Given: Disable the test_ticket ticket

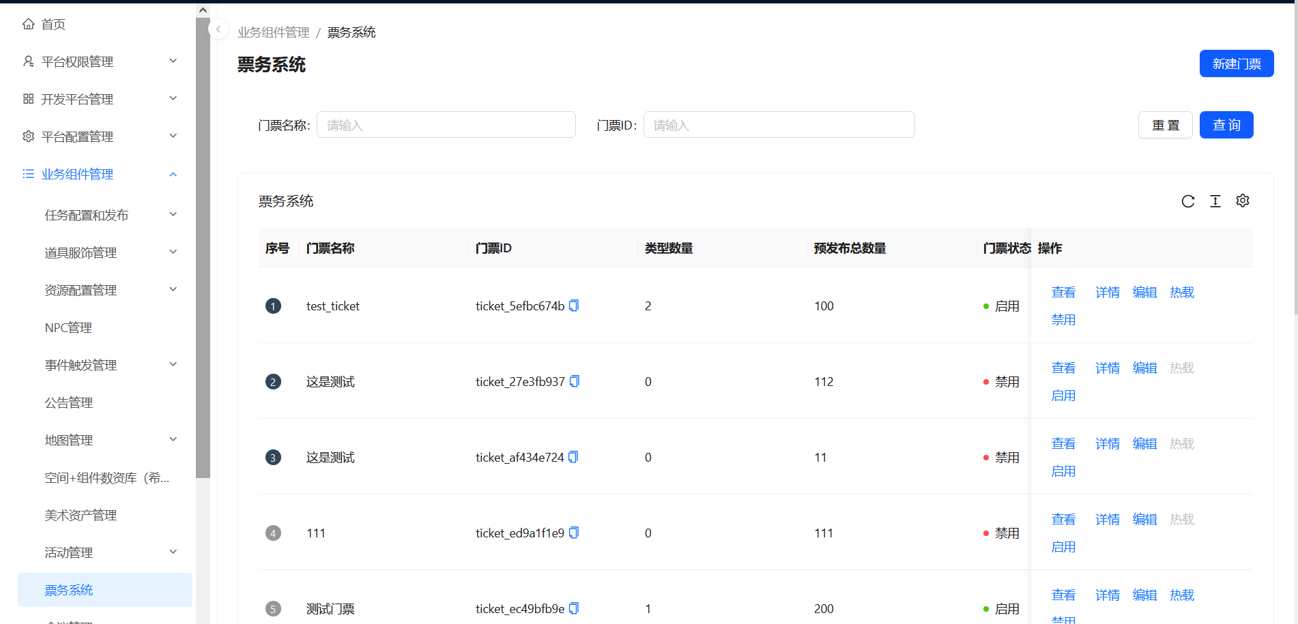Looking at the screenshot, I should coord(1063,320).
